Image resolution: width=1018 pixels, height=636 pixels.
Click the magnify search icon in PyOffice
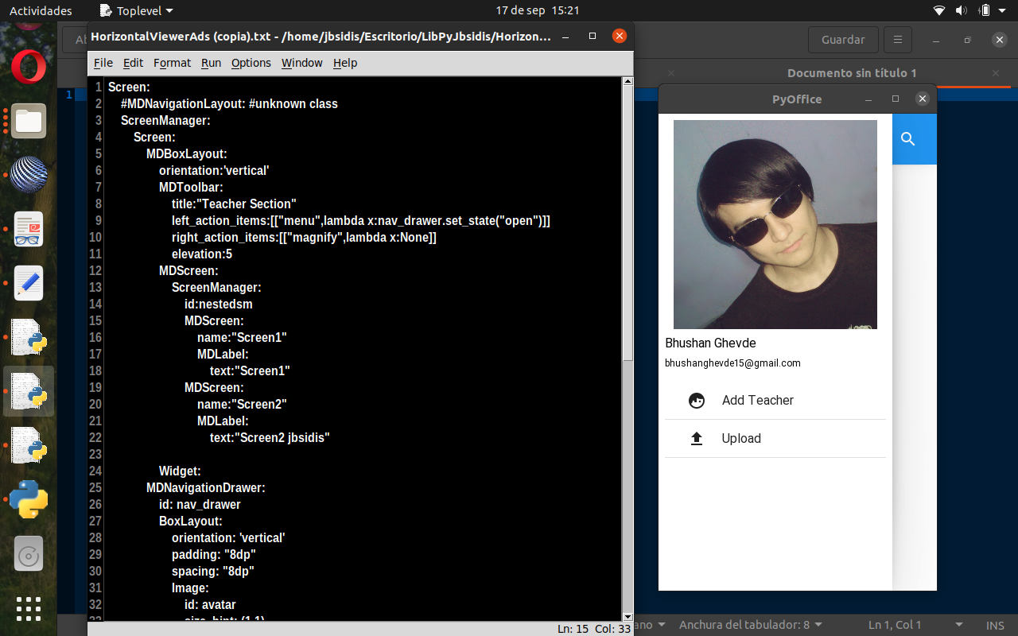tap(907, 139)
